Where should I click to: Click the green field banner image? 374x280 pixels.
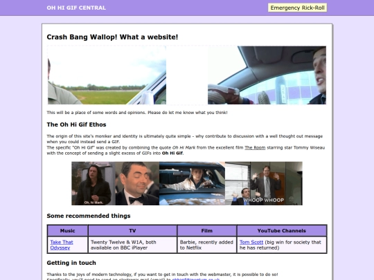point(107,75)
